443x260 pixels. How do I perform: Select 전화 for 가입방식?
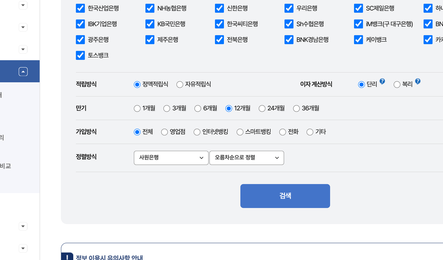283,132
